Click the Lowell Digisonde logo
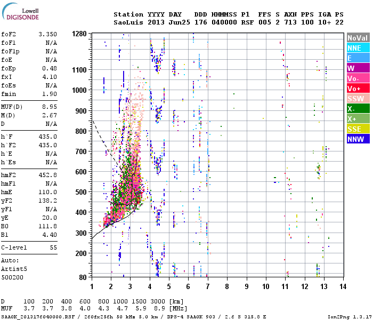 coord(20,11)
